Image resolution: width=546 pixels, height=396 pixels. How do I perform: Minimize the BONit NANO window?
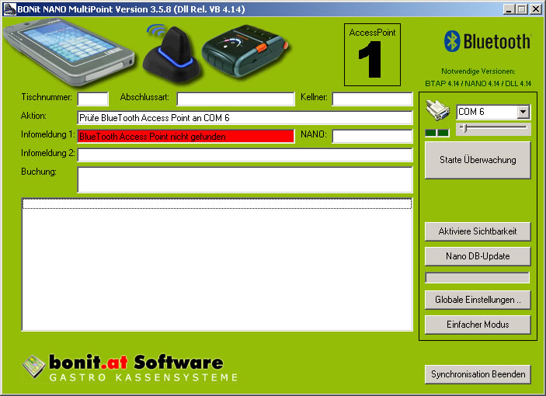pyautogui.click(x=509, y=9)
